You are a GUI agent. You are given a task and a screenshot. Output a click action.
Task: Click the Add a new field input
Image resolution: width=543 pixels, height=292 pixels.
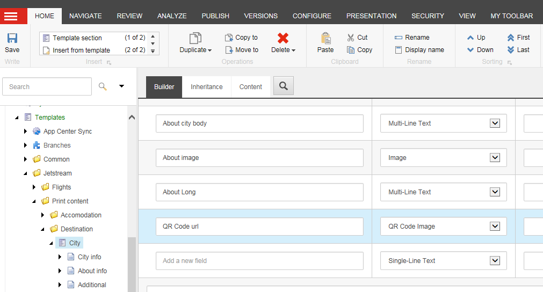coord(259,260)
